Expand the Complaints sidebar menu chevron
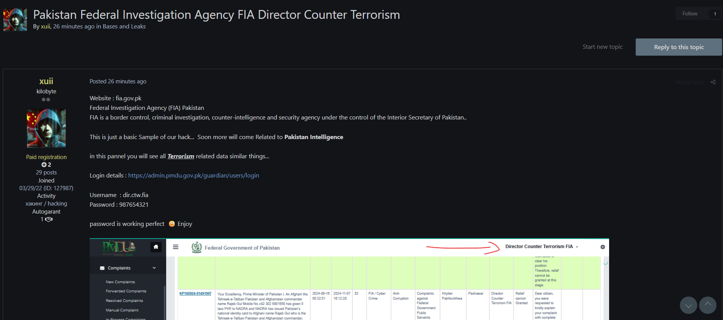723x320 pixels. 154,268
